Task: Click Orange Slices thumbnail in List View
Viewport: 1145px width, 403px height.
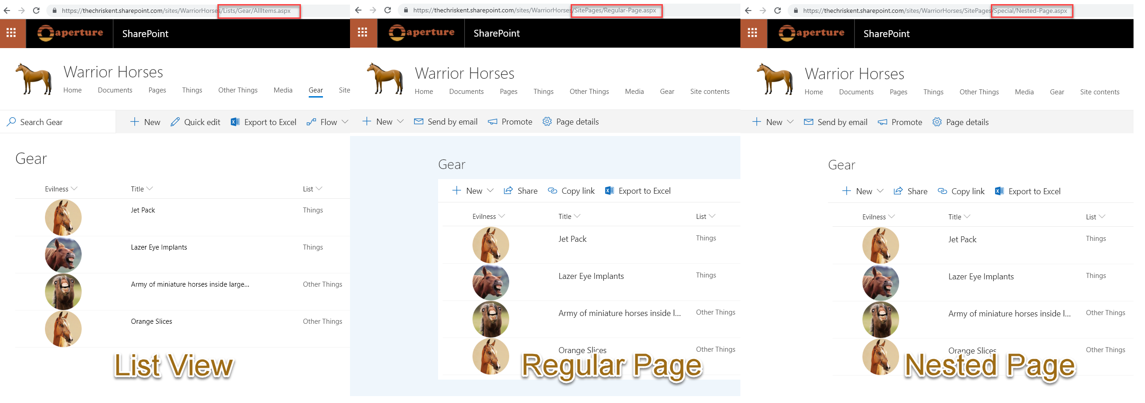Action: point(63,329)
